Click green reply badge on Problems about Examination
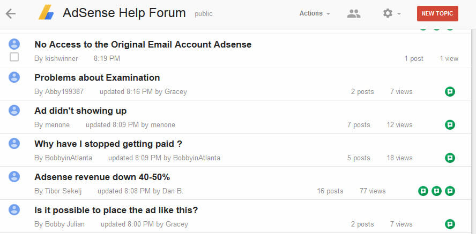Viewport: 476px width, 234px height. point(450,91)
